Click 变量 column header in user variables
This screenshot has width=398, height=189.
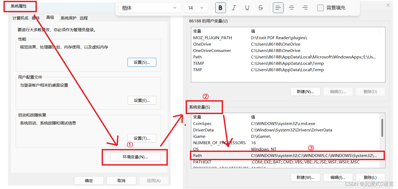pos(220,31)
